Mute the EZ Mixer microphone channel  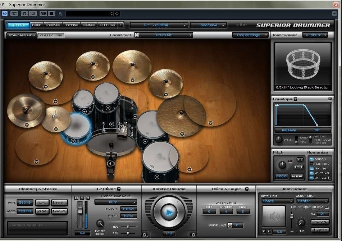pos(88,198)
